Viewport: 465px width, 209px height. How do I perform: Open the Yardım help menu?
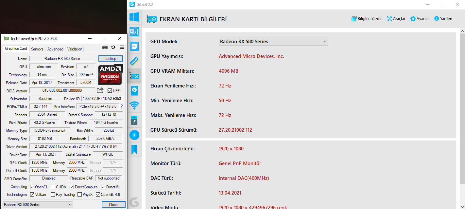(x=443, y=19)
